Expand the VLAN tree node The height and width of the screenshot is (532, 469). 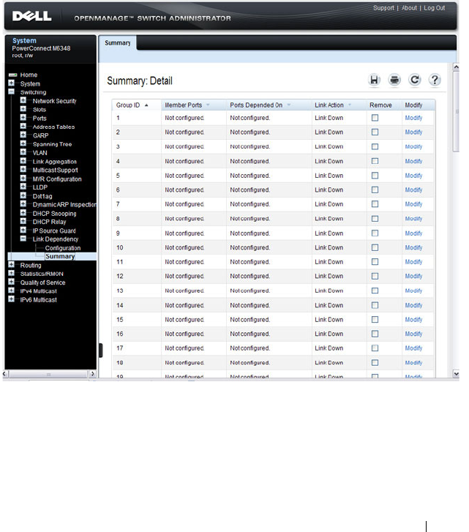(23, 151)
